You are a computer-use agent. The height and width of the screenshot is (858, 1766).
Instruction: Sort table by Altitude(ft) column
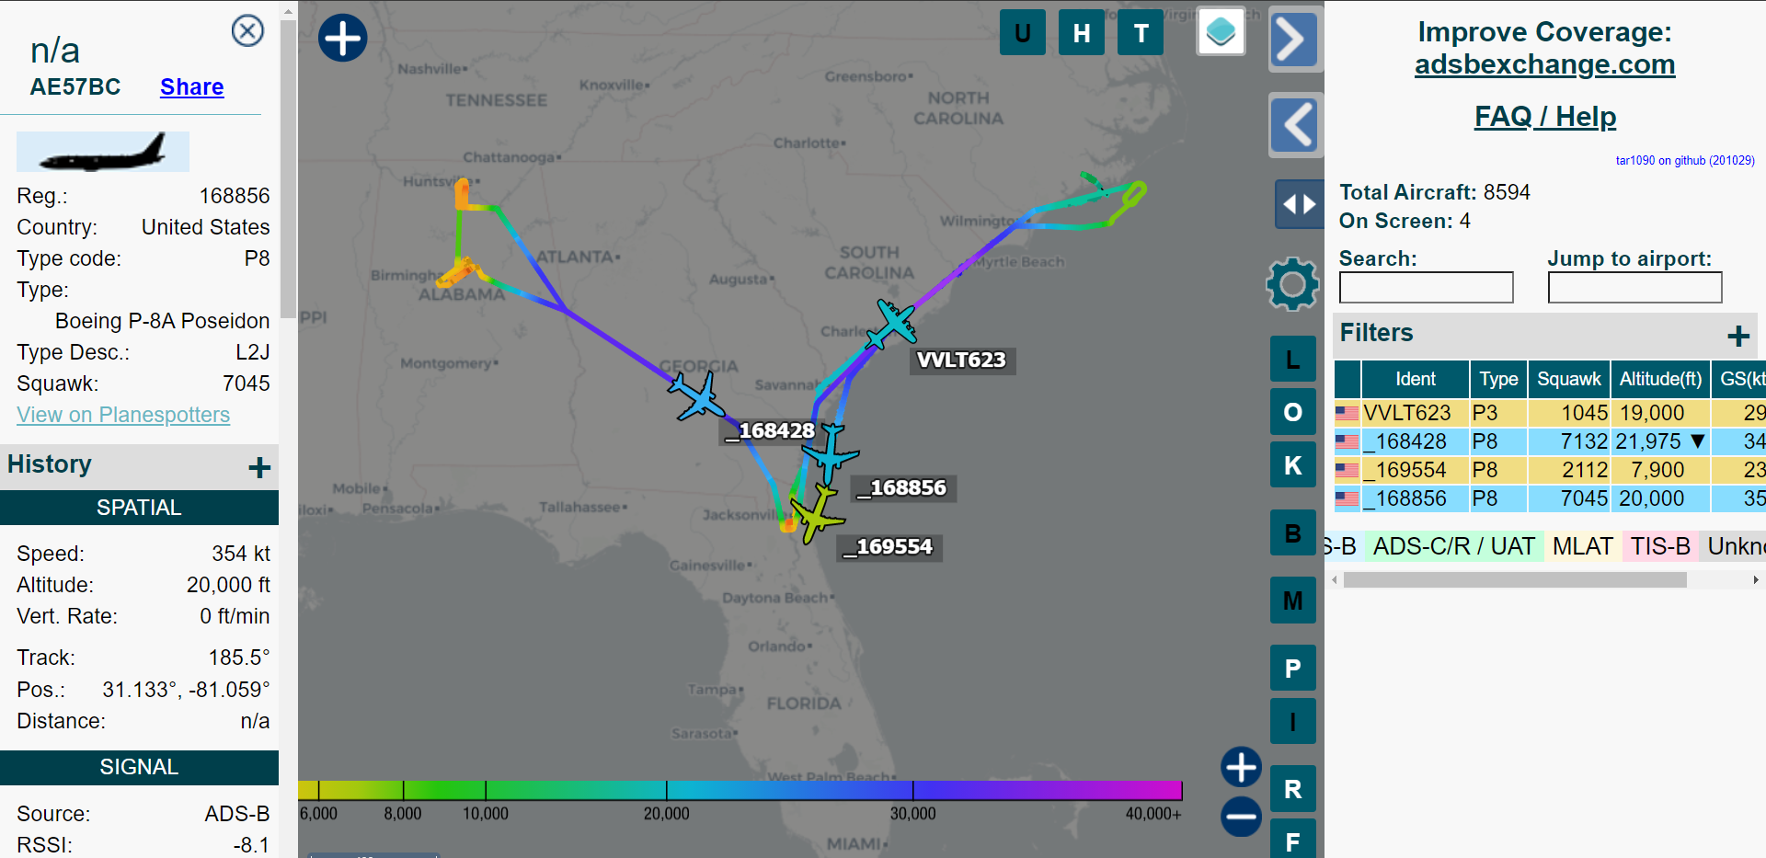[x=1660, y=379]
